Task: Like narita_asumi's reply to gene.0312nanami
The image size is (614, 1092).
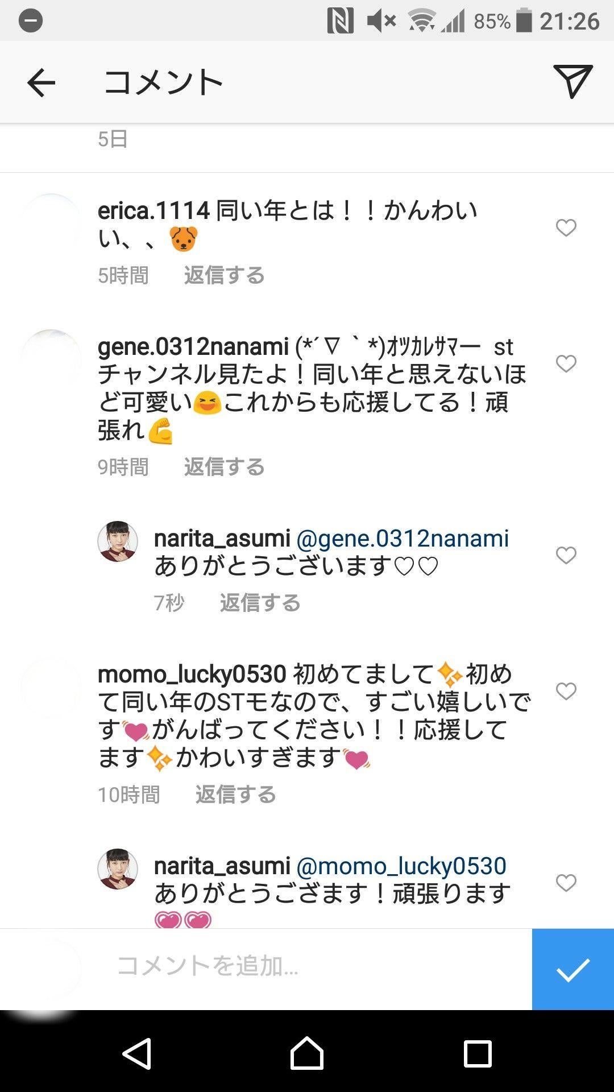Action: pos(566,555)
